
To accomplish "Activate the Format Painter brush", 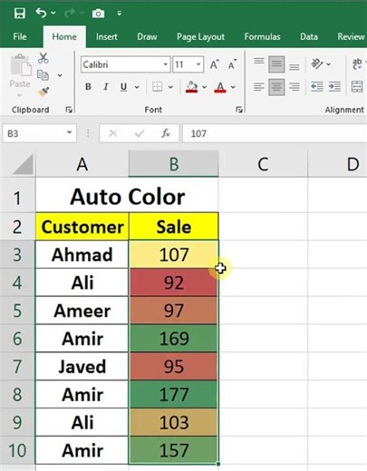I will coord(43,91).
